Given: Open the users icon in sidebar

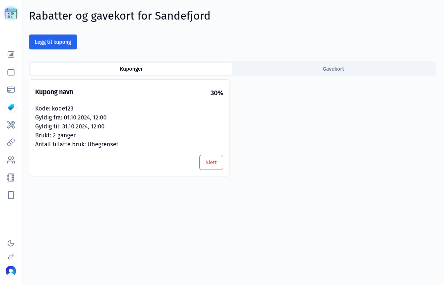Looking at the screenshot, I should pyautogui.click(x=11, y=160).
